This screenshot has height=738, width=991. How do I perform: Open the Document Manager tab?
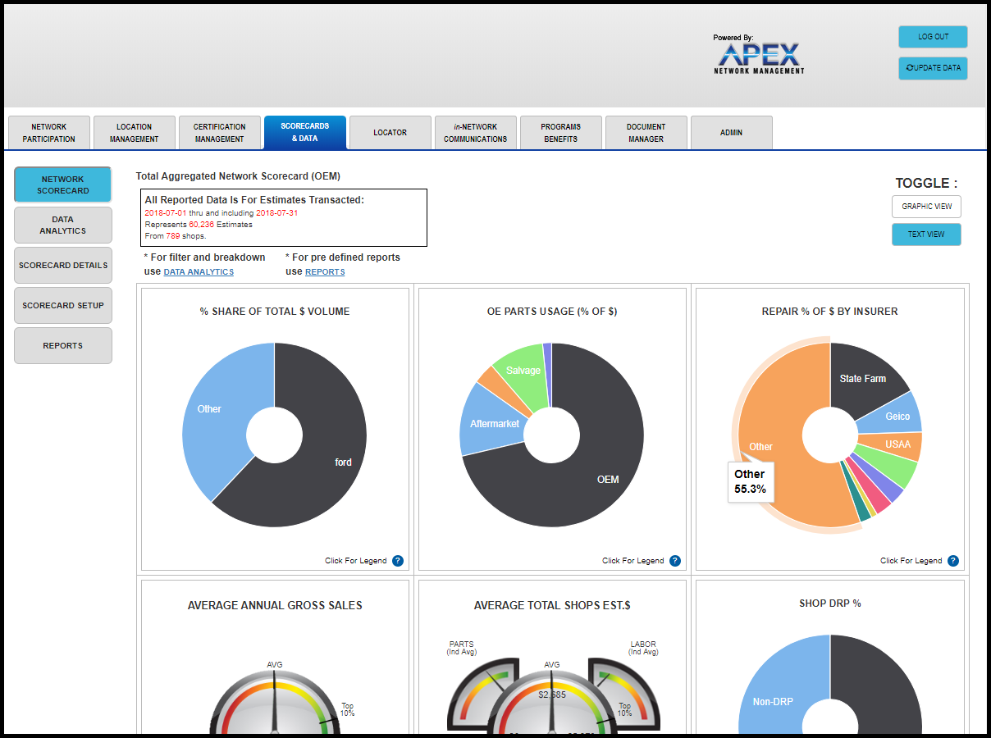[646, 133]
